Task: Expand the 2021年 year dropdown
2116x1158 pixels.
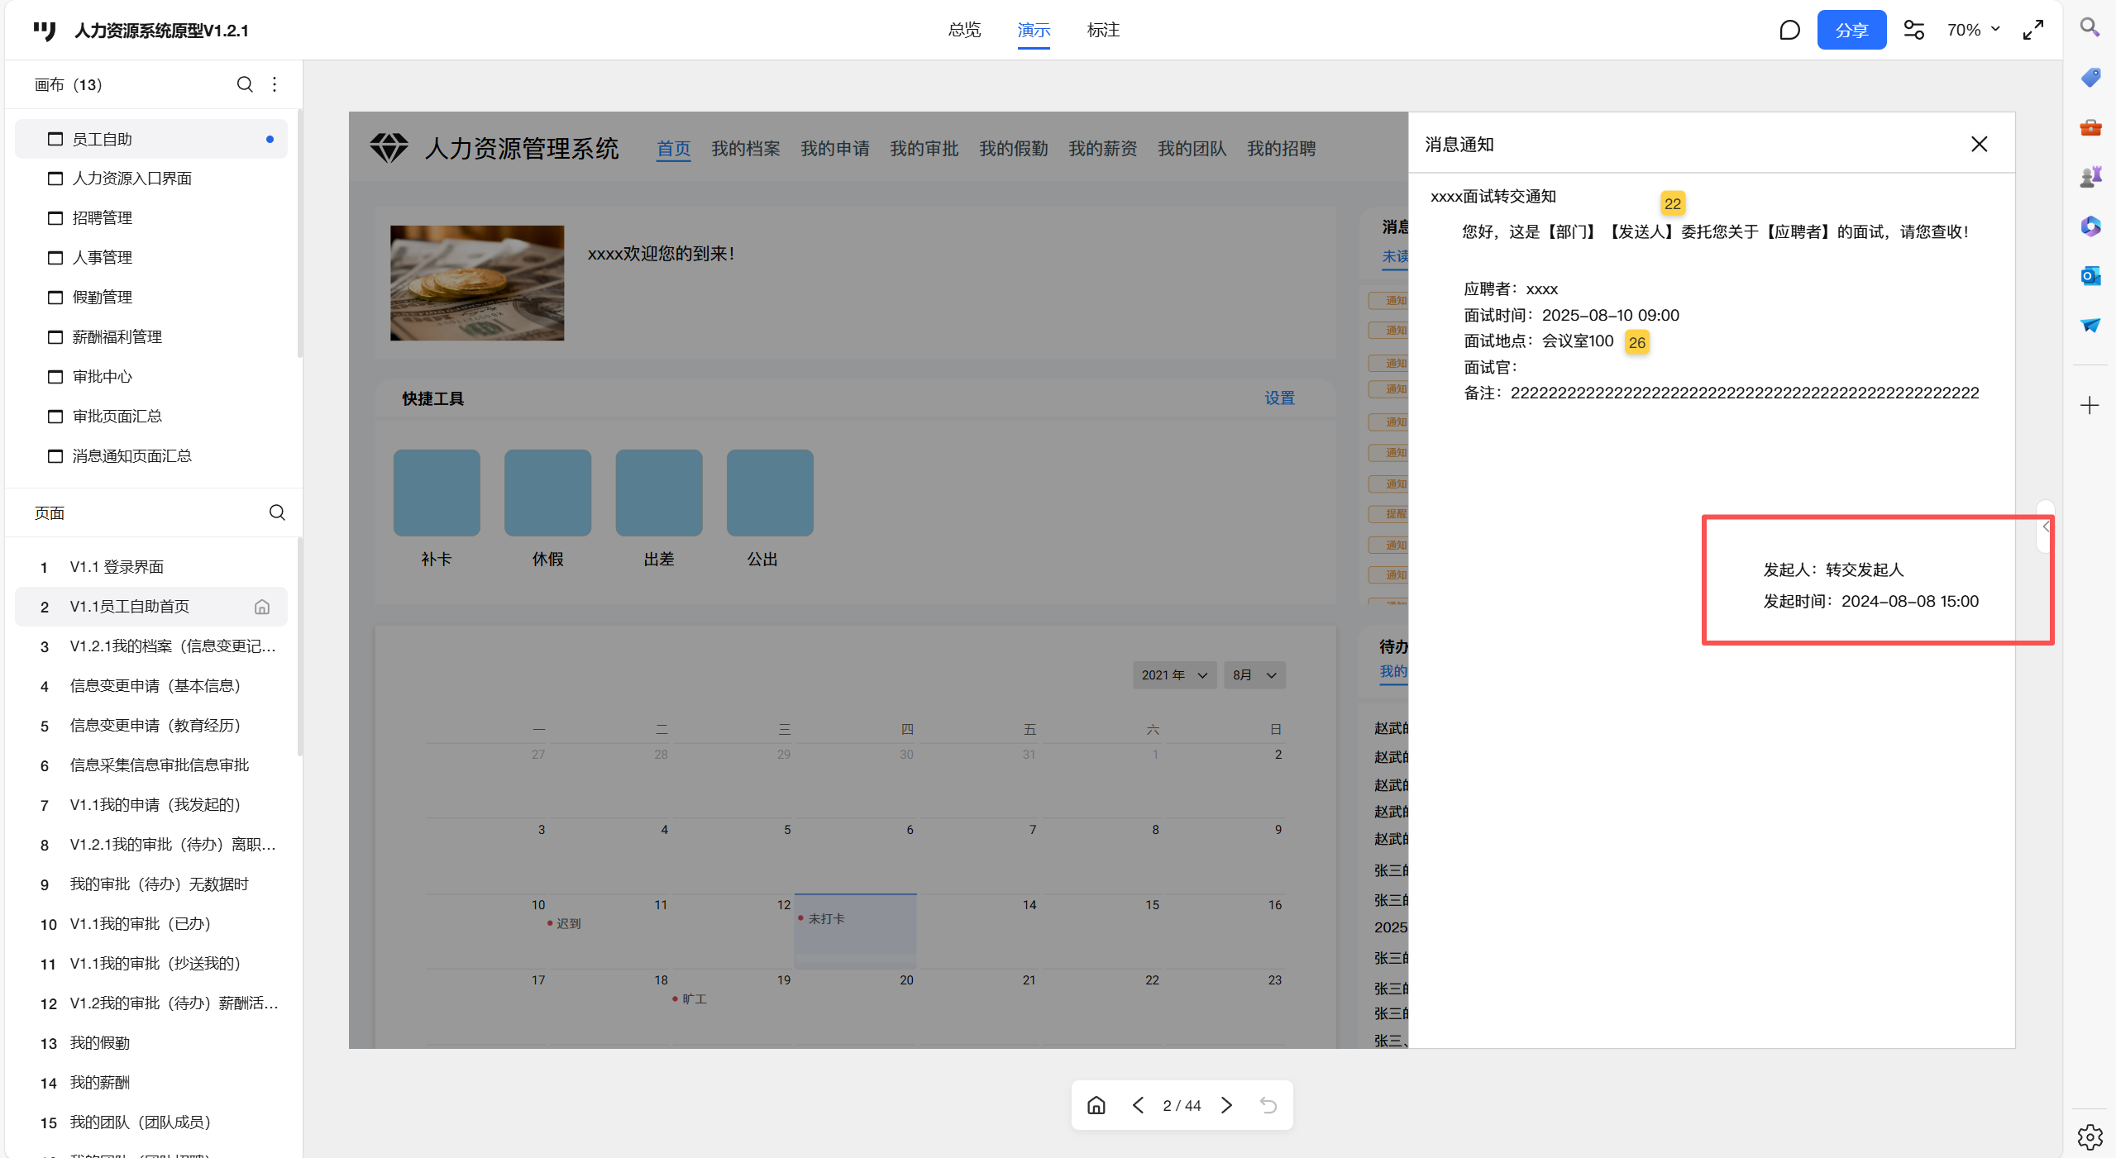Action: coord(1174,675)
